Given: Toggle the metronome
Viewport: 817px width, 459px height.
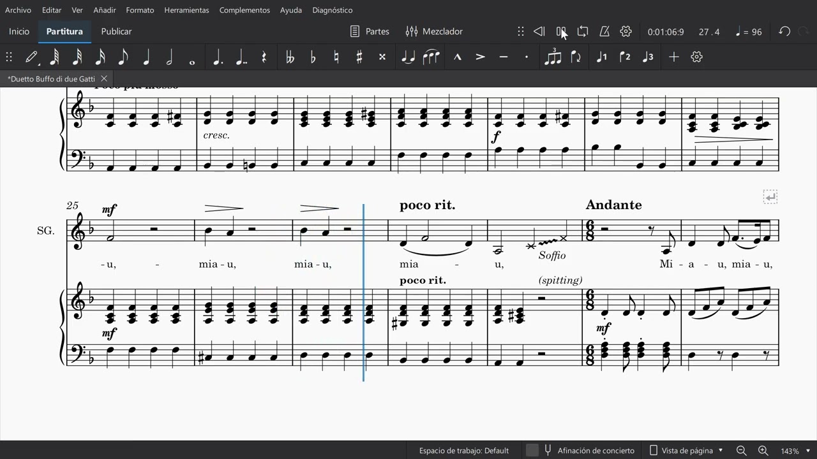Looking at the screenshot, I should tap(604, 31).
